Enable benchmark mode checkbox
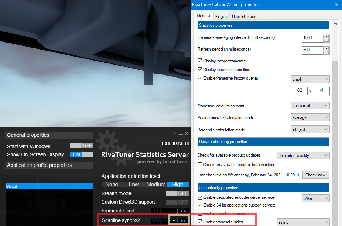 point(200,213)
